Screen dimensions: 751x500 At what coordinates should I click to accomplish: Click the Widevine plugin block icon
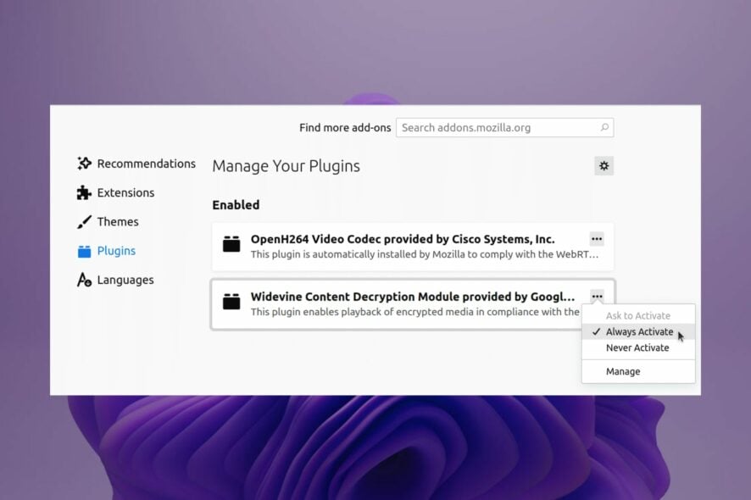231,302
